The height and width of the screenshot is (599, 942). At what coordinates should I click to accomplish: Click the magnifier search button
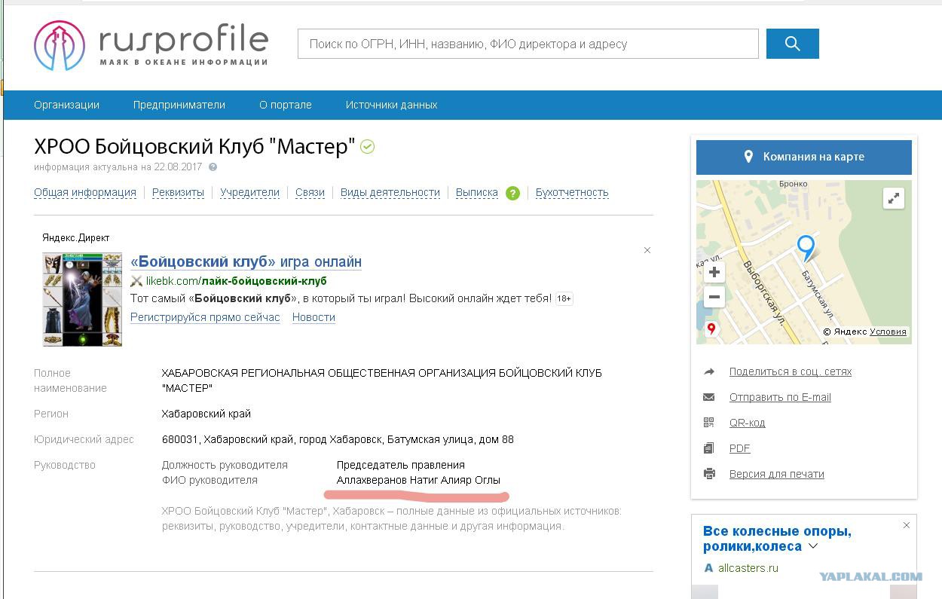pyautogui.click(x=792, y=44)
